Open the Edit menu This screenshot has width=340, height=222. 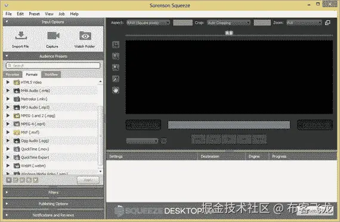[x=20, y=14]
